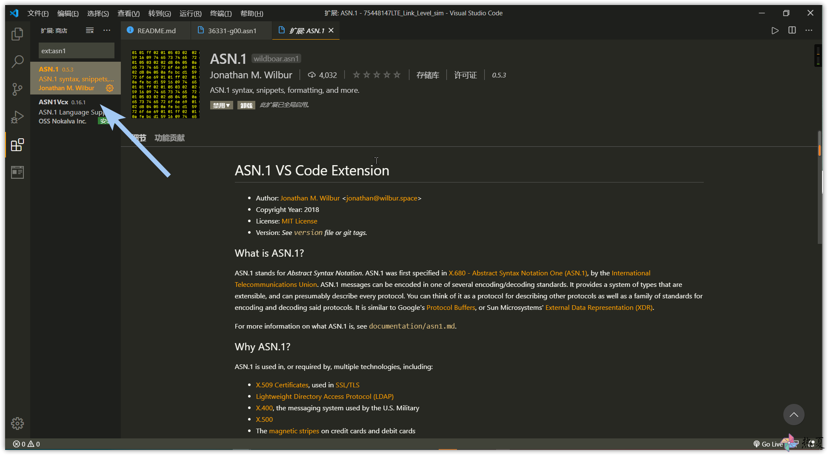Click the ext:asn1 search field
The height and width of the screenshot is (455, 828).
77,51
